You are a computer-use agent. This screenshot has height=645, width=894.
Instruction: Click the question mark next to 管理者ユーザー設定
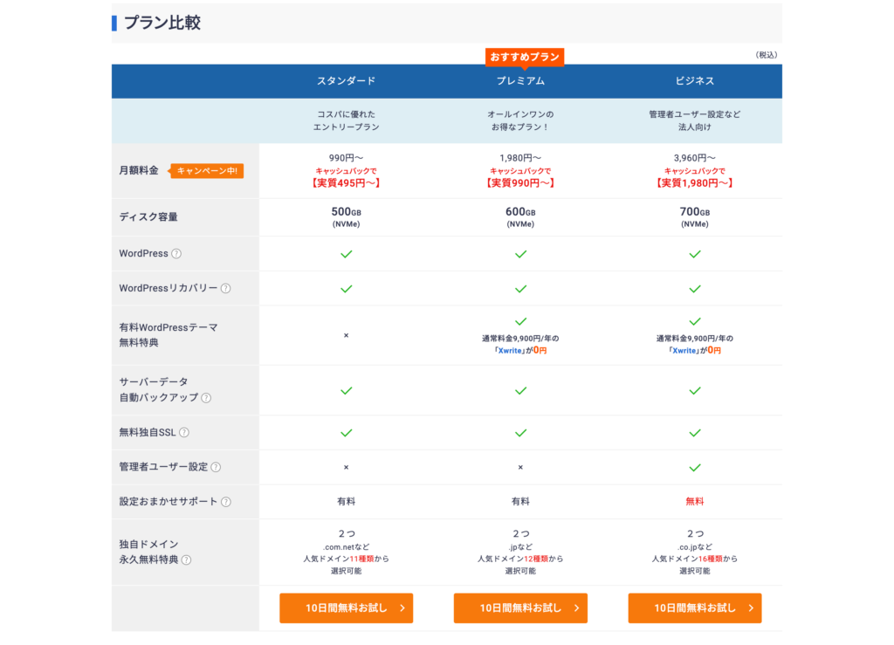[x=216, y=467]
